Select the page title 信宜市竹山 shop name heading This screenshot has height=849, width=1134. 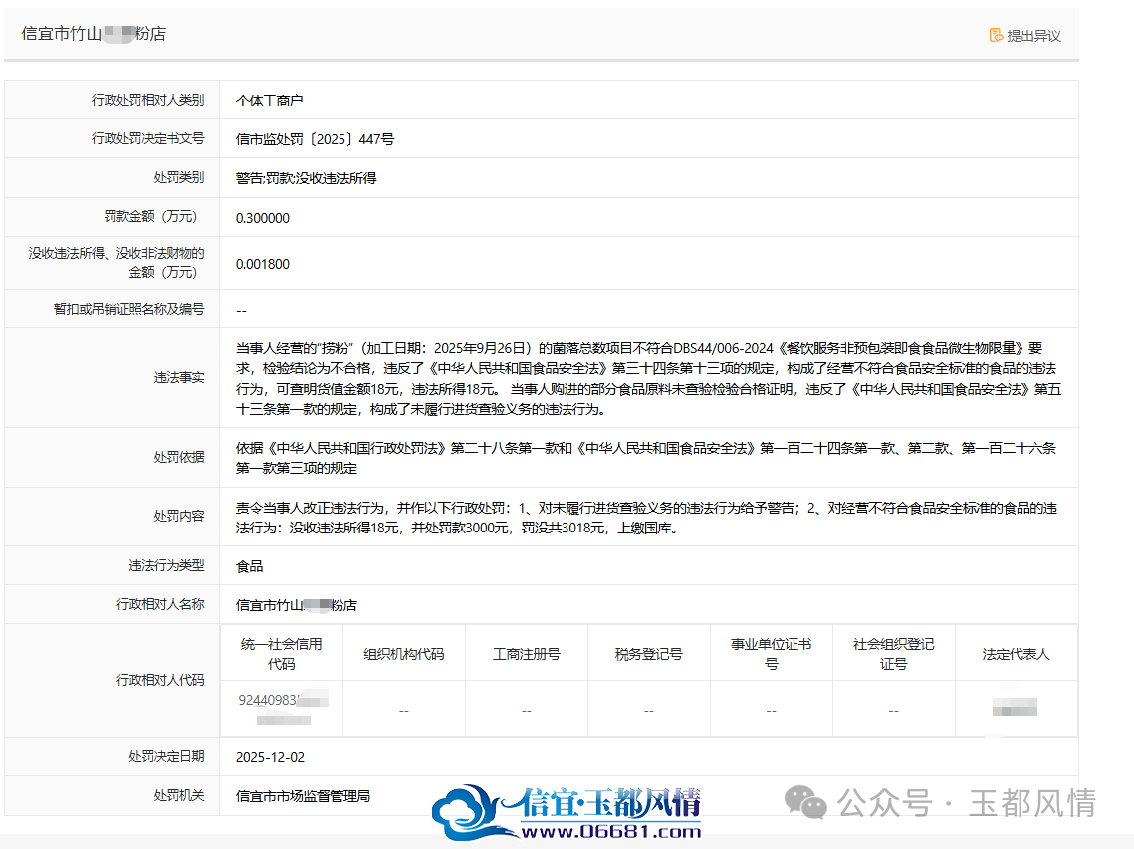pos(94,33)
